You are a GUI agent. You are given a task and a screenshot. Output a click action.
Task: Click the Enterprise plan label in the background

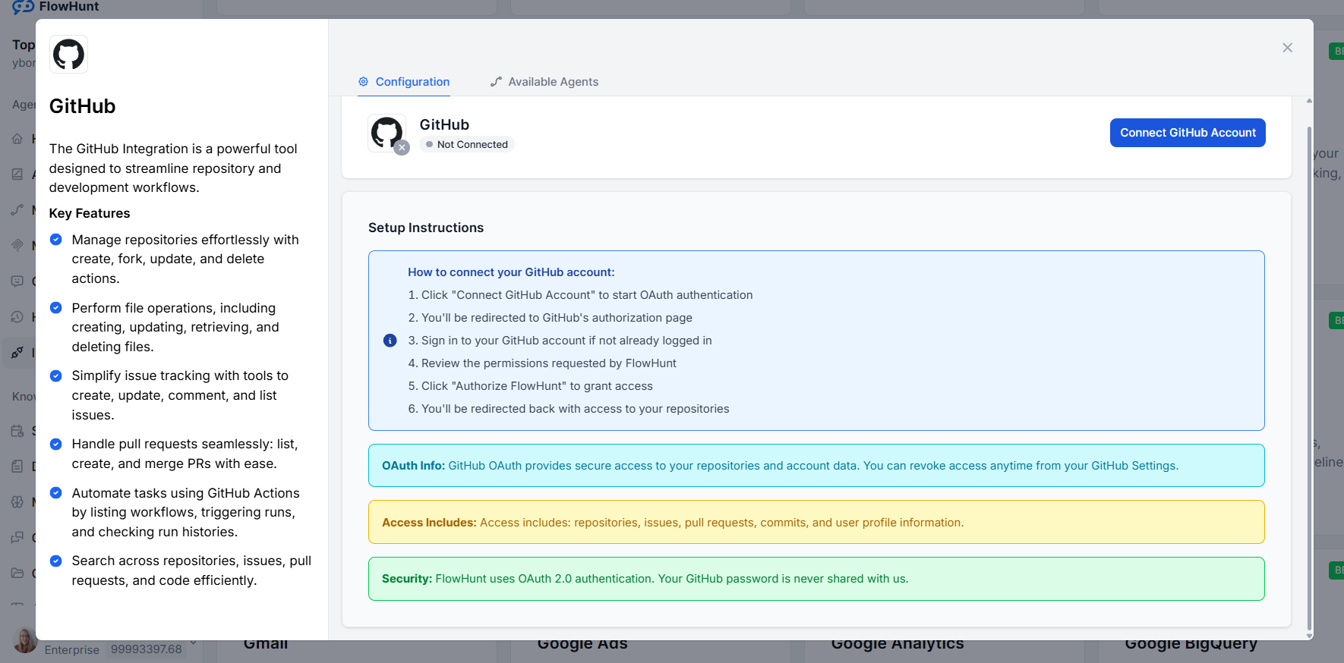point(72,650)
